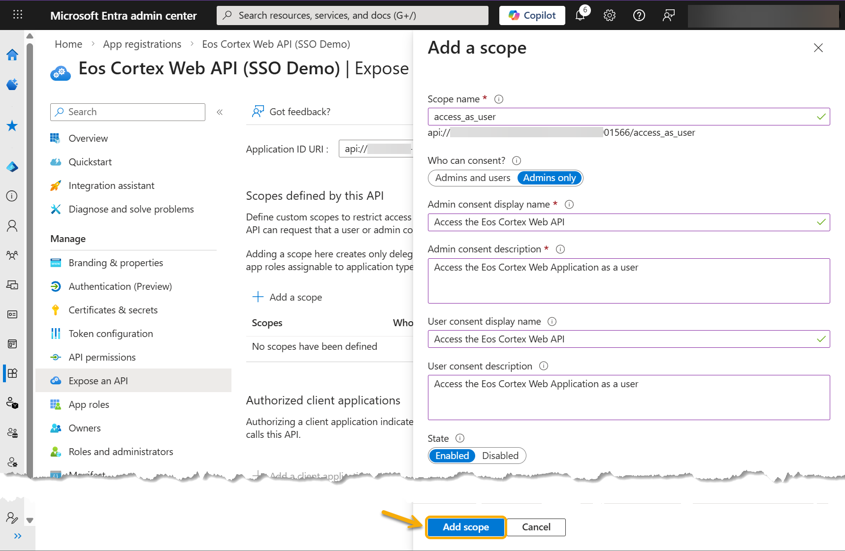Image resolution: width=845 pixels, height=551 pixels.
Task: Click Got feedback? link
Action: 291,112
